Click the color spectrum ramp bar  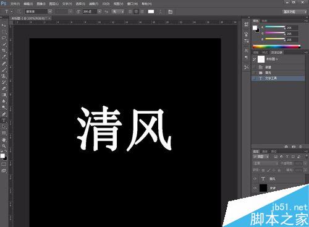click(276, 46)
